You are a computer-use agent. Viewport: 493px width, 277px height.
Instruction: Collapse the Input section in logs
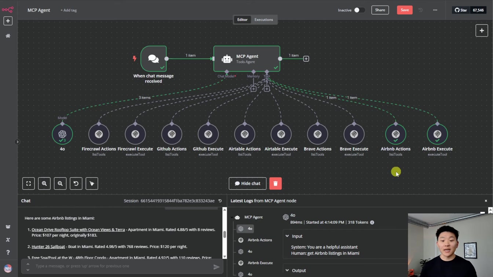tap(287, 236)
